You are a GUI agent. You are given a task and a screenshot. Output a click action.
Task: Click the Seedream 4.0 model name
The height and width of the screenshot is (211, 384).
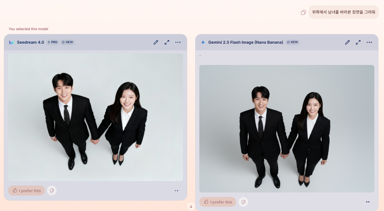click(30, 42)
